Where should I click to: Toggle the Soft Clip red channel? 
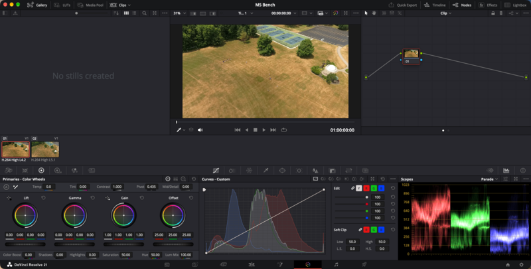pos(366,230)
